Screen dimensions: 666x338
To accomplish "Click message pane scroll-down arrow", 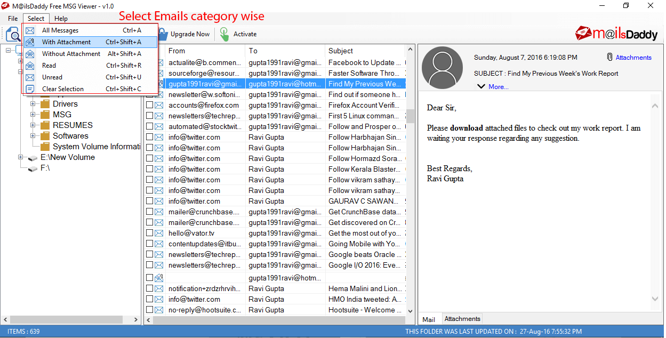I will (655, 299).
